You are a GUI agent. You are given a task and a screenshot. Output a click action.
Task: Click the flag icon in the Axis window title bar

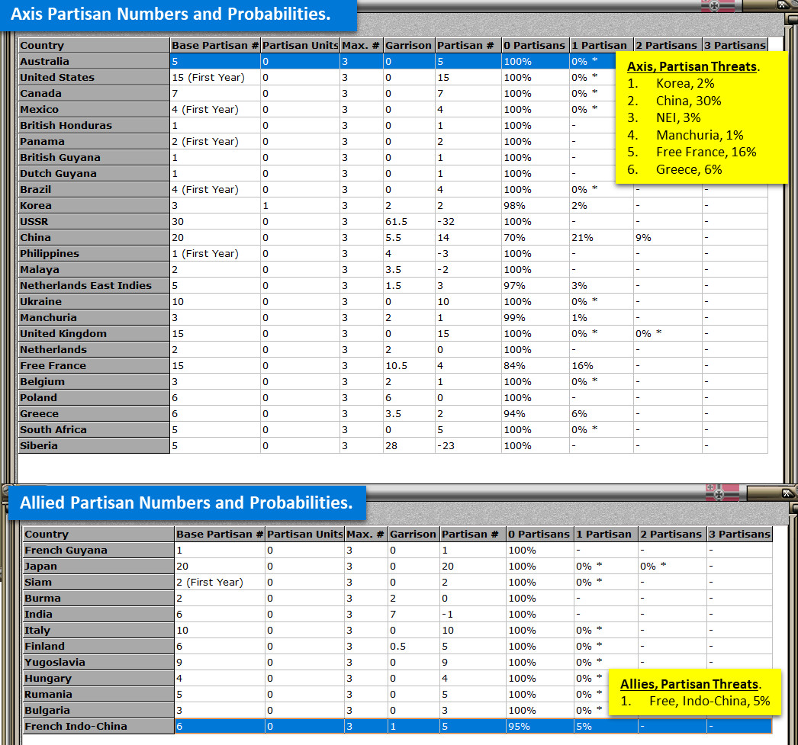click(718, 5)
